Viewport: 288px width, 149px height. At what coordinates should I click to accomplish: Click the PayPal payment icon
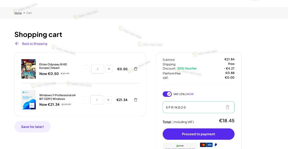point(216,145)
